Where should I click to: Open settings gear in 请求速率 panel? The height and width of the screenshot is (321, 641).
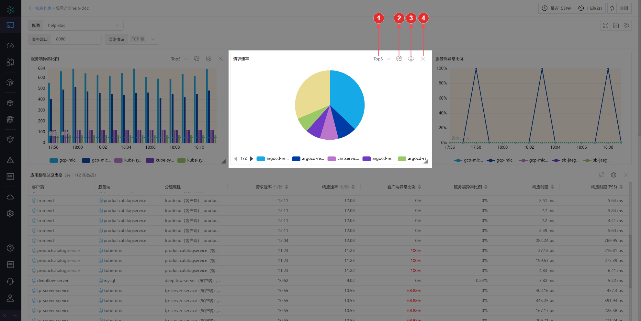coord(411,59)
